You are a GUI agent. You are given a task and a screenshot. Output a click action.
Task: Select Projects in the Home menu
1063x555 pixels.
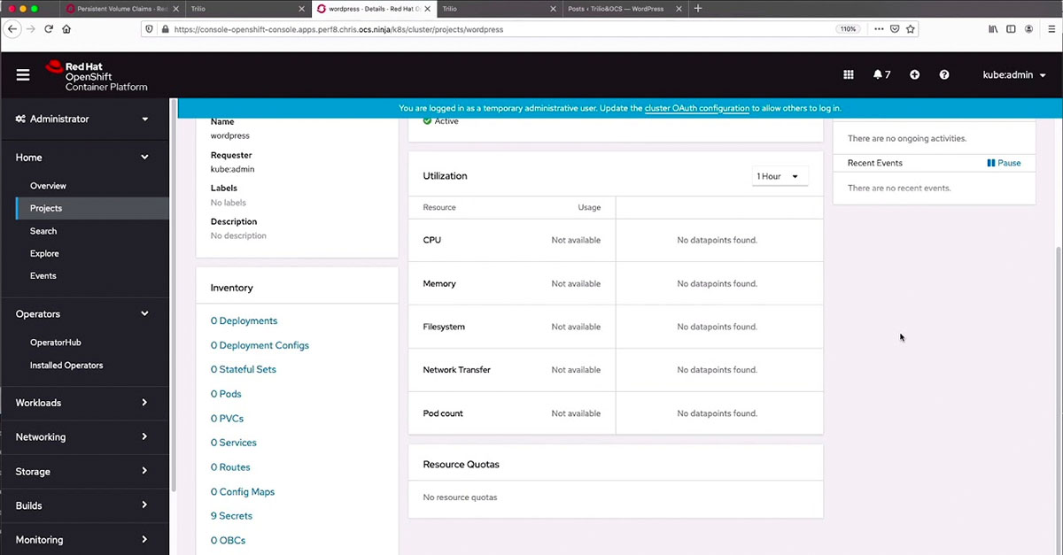[x=46, y=208]
